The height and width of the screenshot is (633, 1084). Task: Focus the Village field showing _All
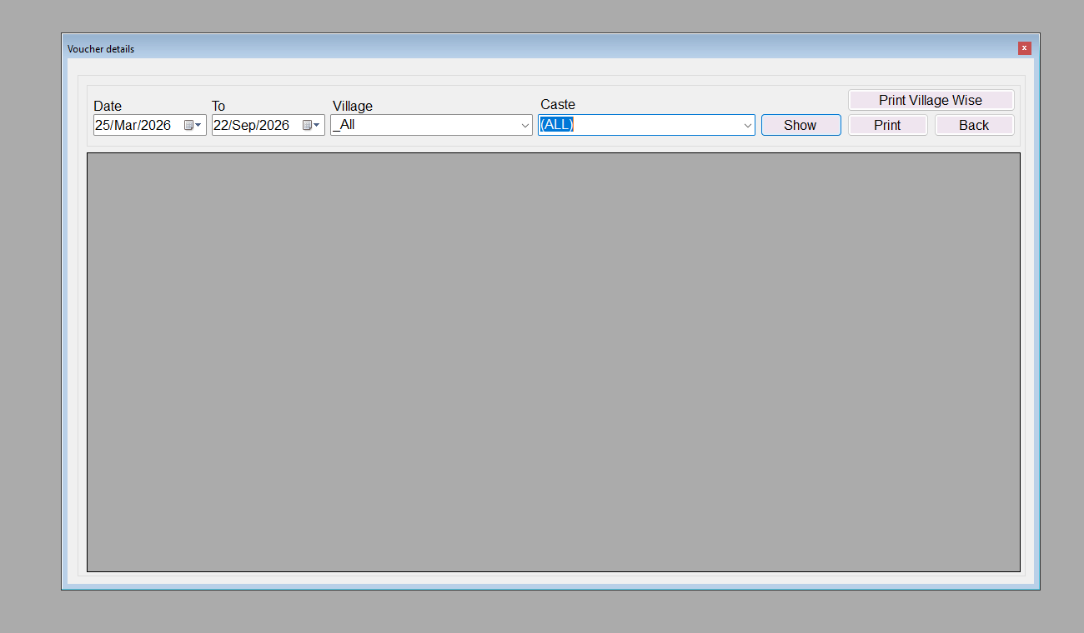(431, 125)
